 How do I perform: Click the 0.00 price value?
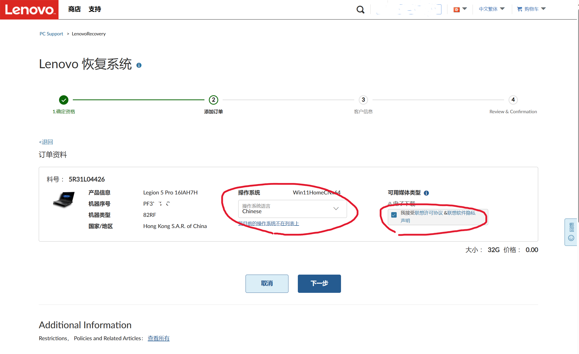(x=532, y=250)
